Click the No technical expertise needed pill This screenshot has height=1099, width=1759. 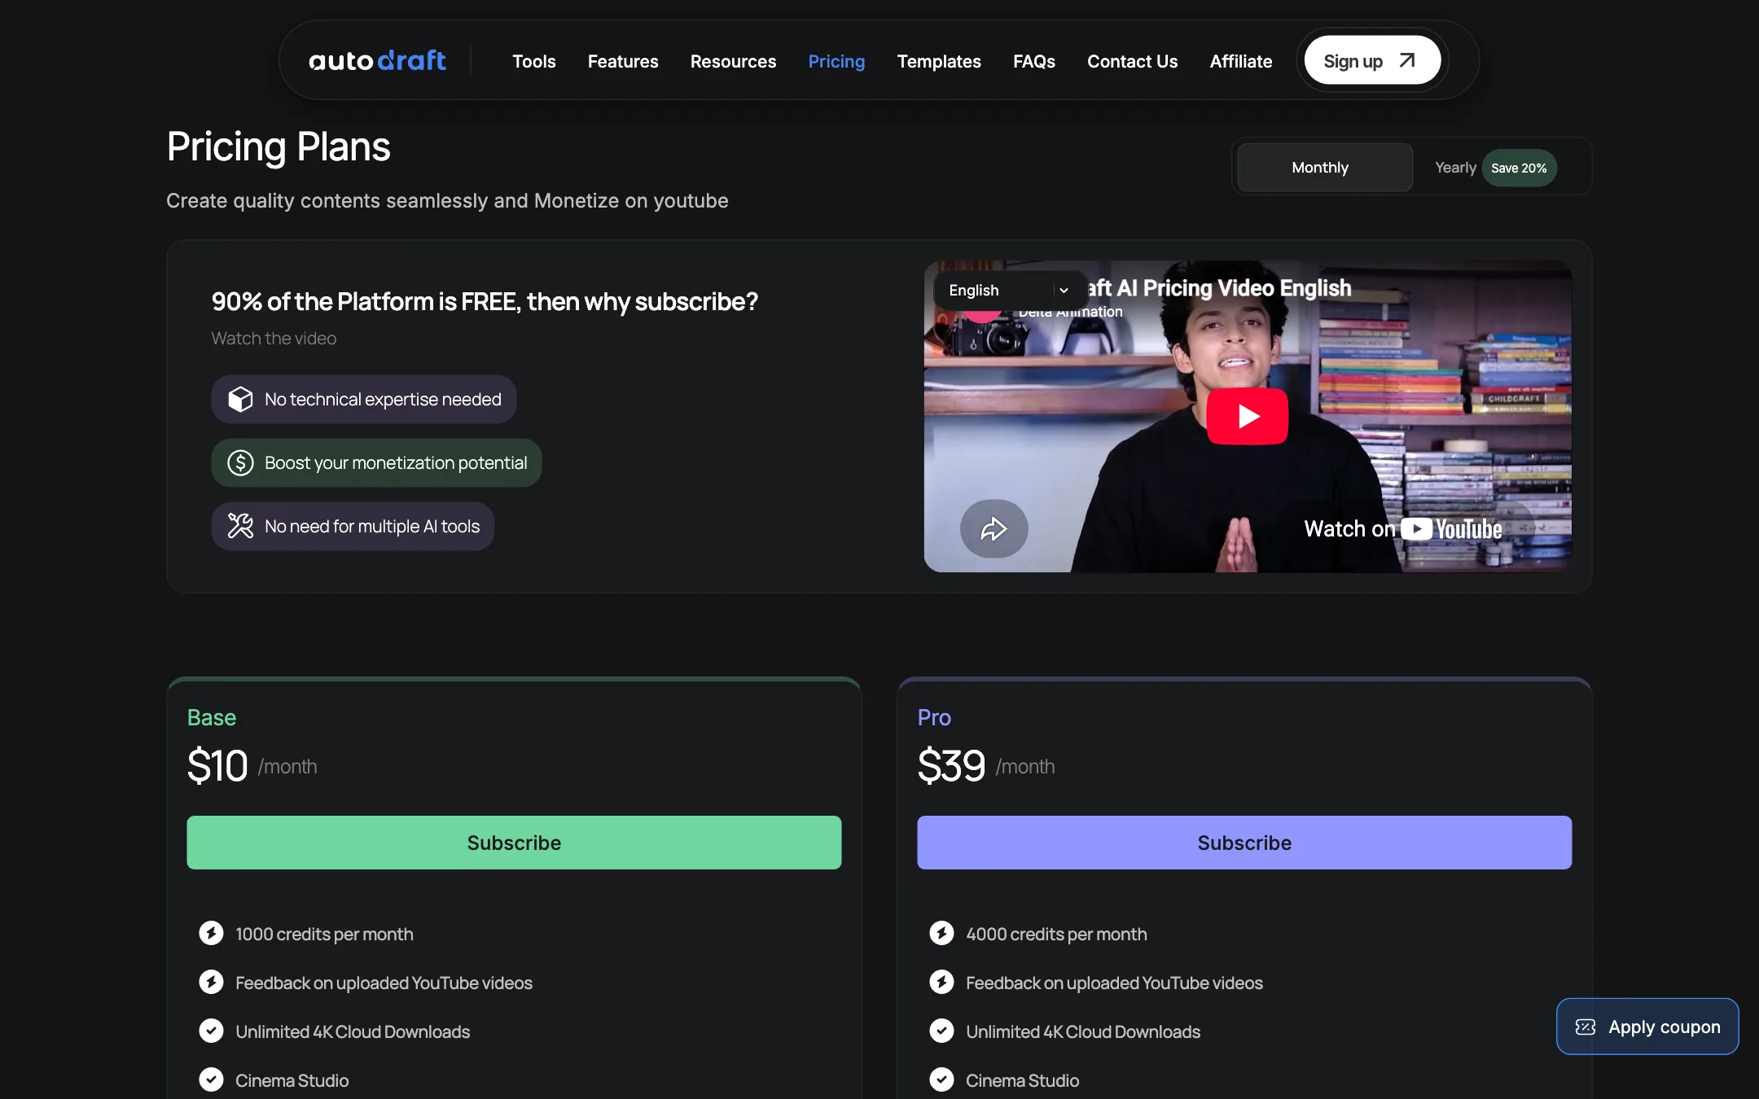[x=364, y=399]
